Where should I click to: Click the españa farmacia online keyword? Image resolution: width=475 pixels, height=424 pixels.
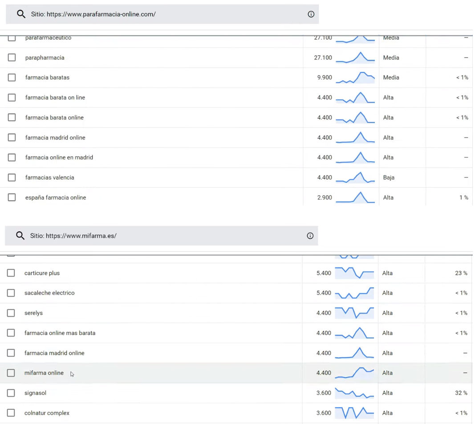[56, 198]
